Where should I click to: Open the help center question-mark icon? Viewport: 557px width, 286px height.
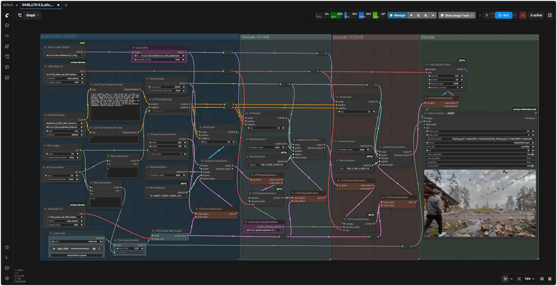point(7,247)
